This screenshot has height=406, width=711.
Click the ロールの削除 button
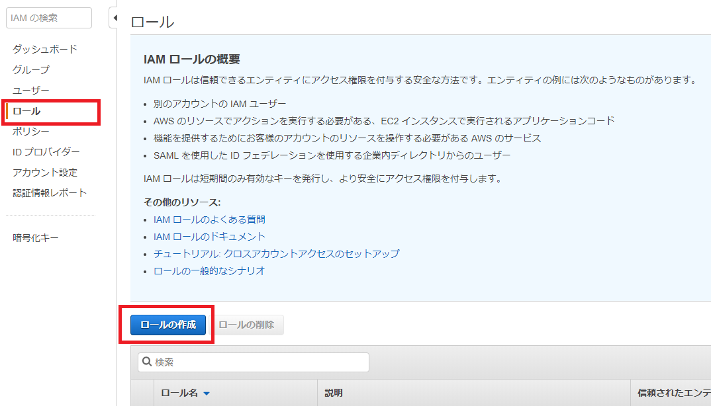(248, 325)
